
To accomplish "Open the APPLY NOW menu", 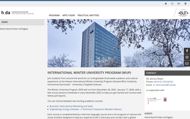I will pyautogui.click(x=68, y=16).
